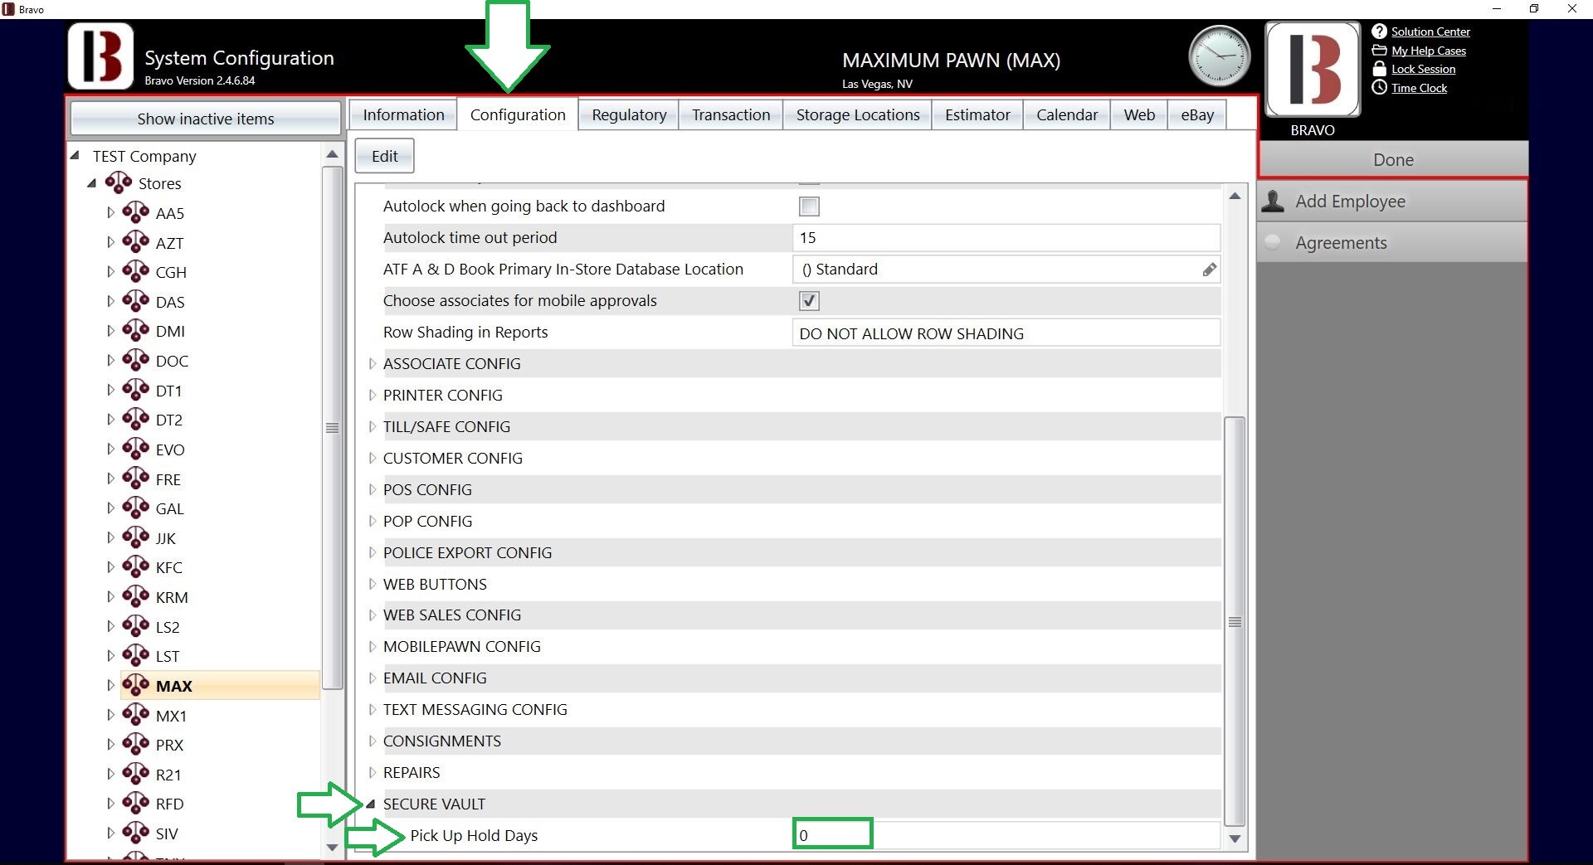
Task: Click the Lock Session link
Action: [1423, 69]
